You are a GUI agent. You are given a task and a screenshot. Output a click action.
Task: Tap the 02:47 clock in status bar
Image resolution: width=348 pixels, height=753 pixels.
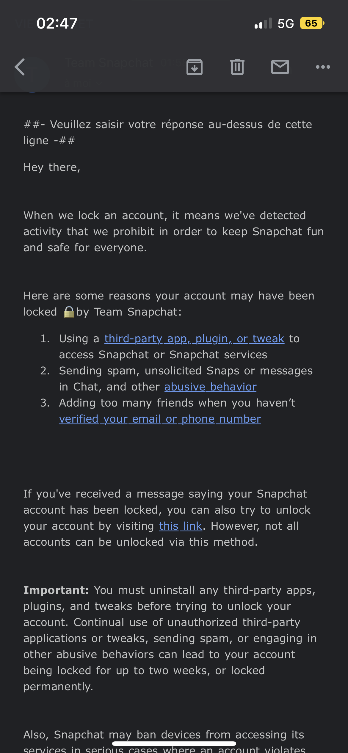pos(57,23)
